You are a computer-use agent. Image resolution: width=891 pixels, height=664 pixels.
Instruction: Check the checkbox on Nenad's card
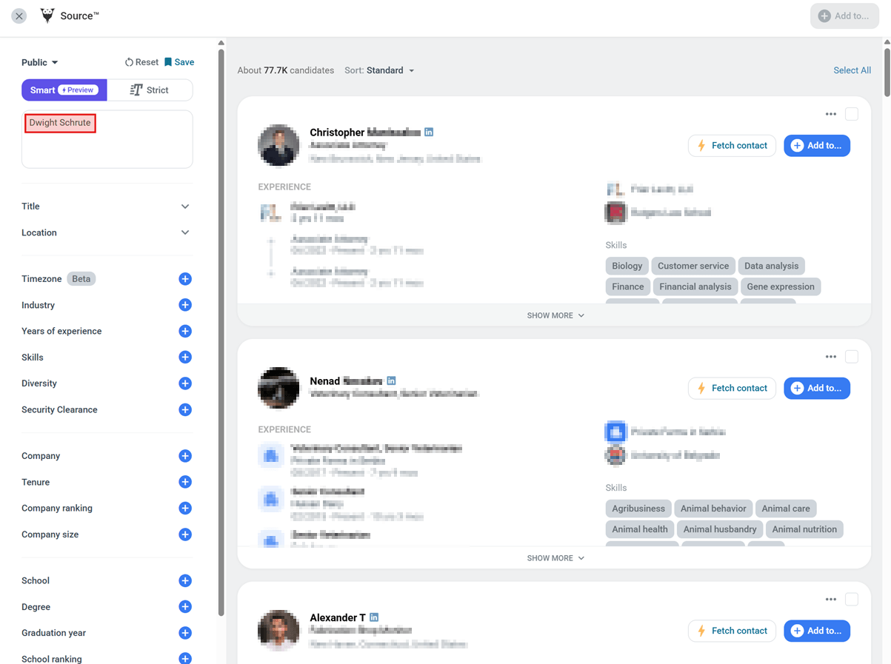[851, 356]
